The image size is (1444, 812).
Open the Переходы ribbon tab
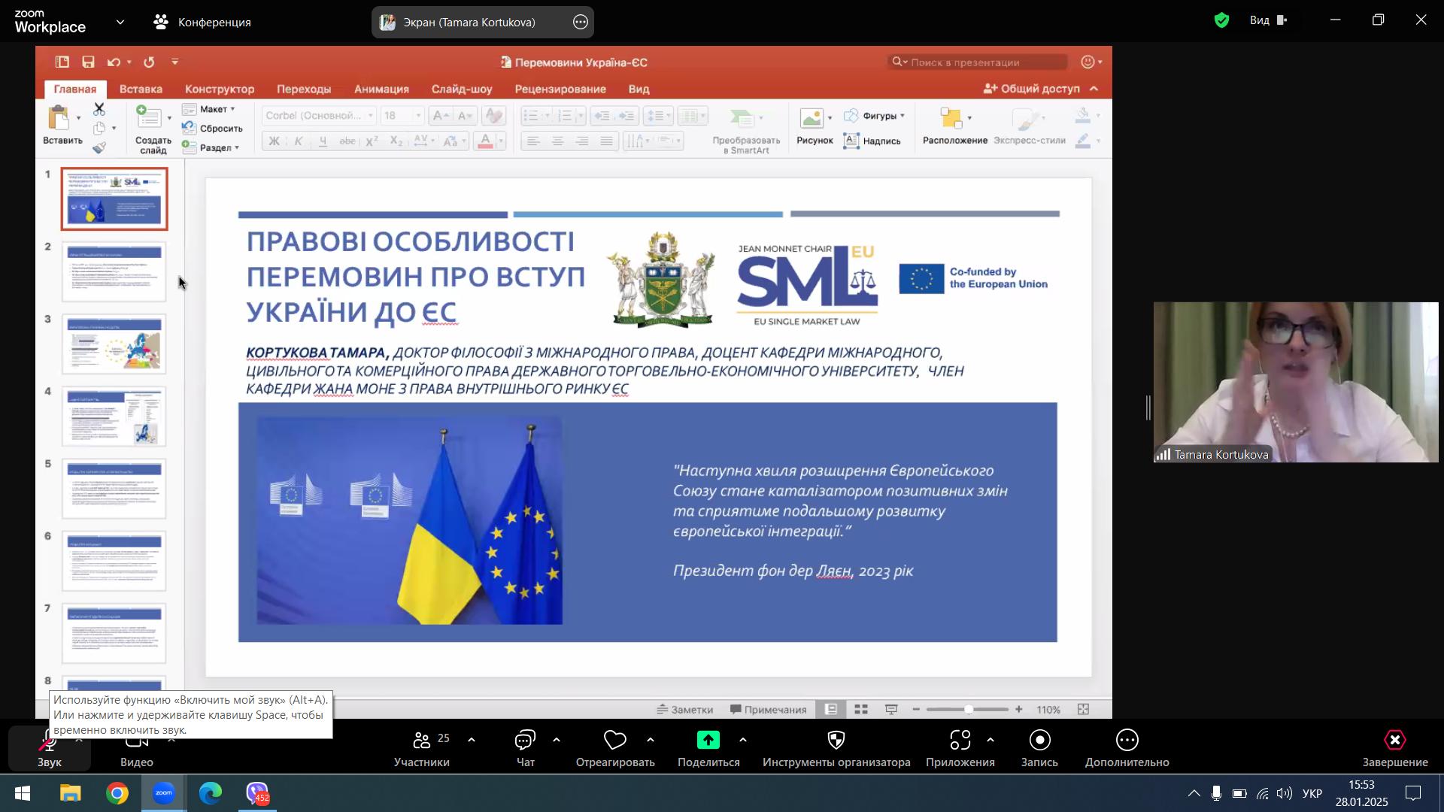point(304,89)
